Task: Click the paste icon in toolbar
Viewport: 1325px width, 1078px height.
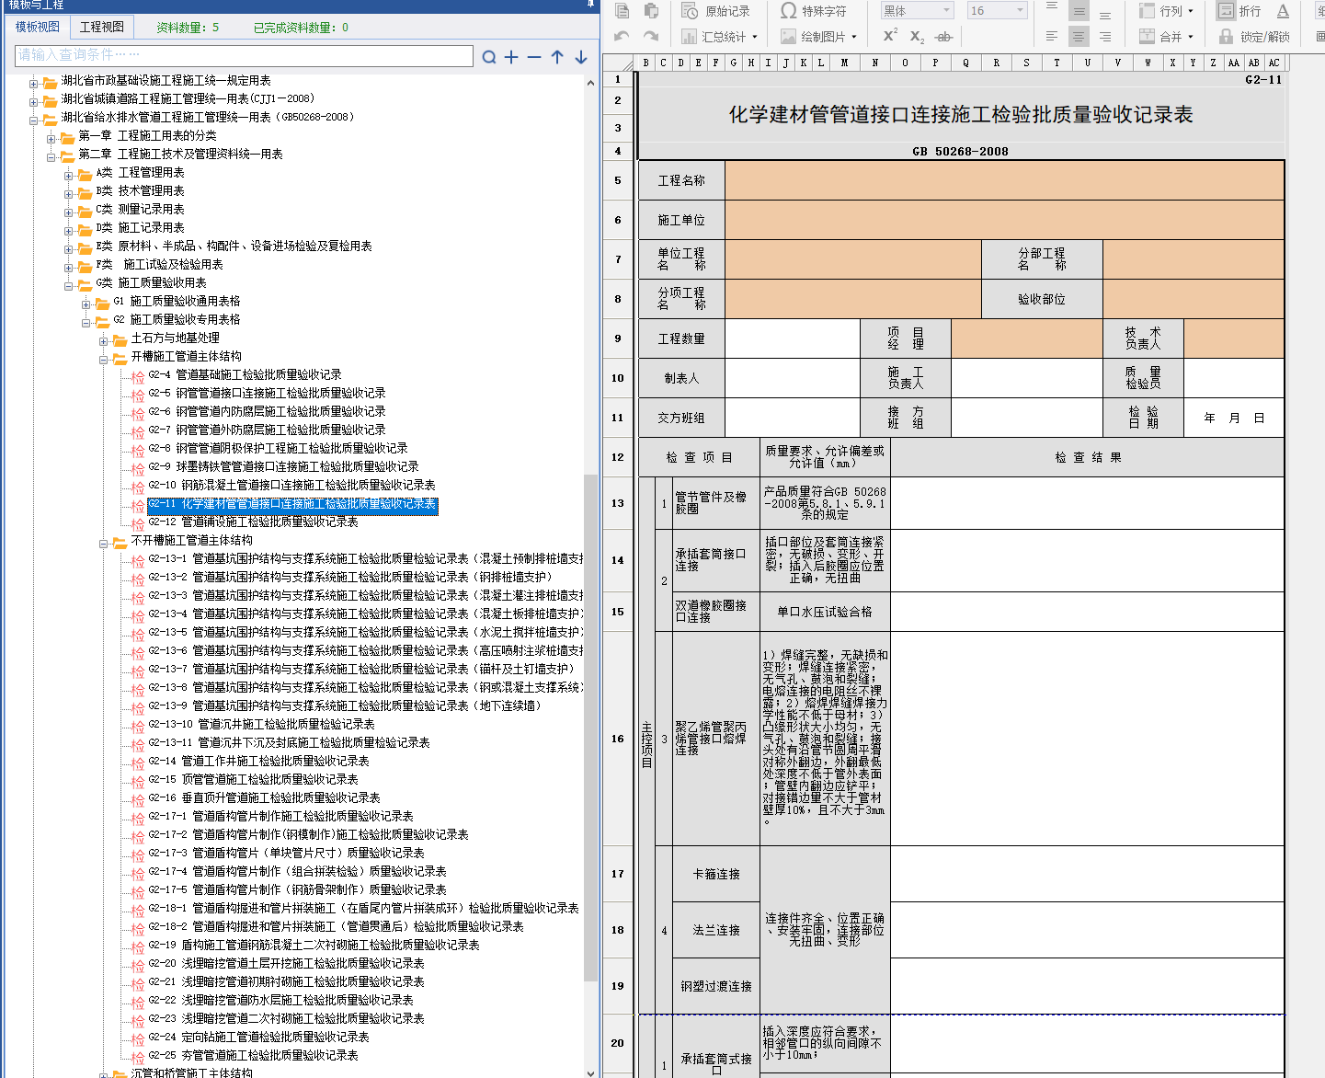Action: point(651,11)
